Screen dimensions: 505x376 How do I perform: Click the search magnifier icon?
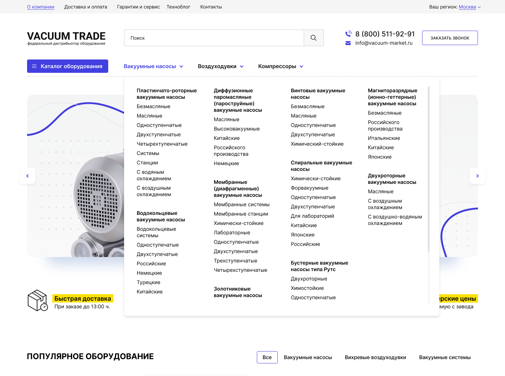[313, 38]
